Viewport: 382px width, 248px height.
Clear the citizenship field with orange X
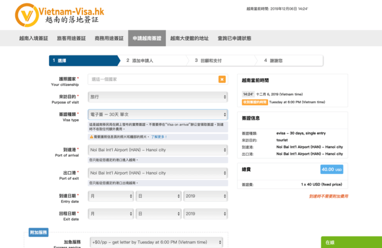[x=222, y=80]
